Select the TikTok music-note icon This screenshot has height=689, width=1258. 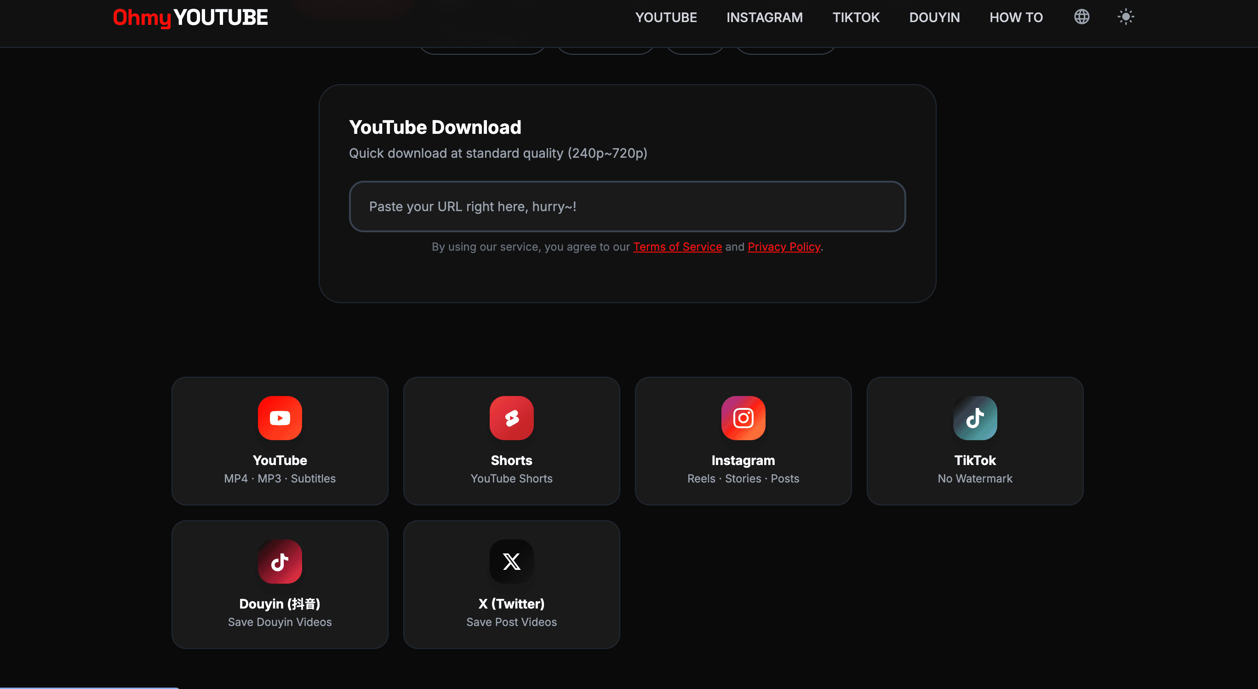click(975, 418)
